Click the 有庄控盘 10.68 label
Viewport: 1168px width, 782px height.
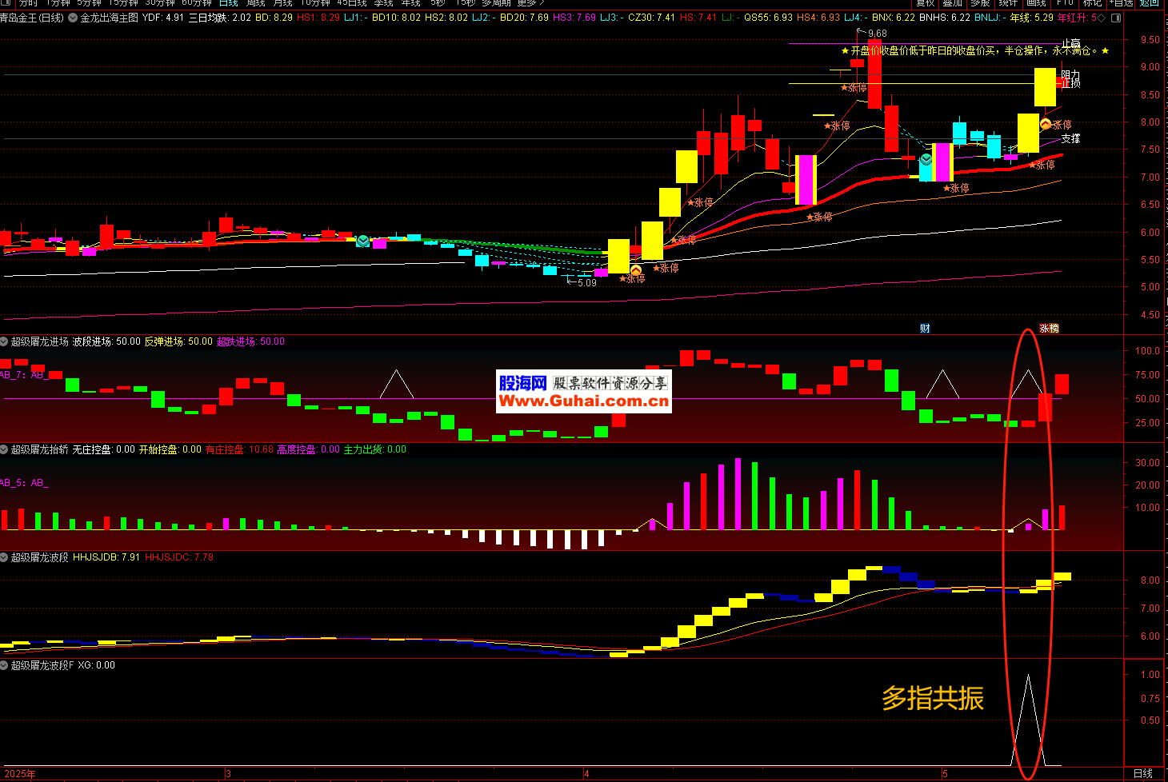pyautogui.click(x=240, y=449)
